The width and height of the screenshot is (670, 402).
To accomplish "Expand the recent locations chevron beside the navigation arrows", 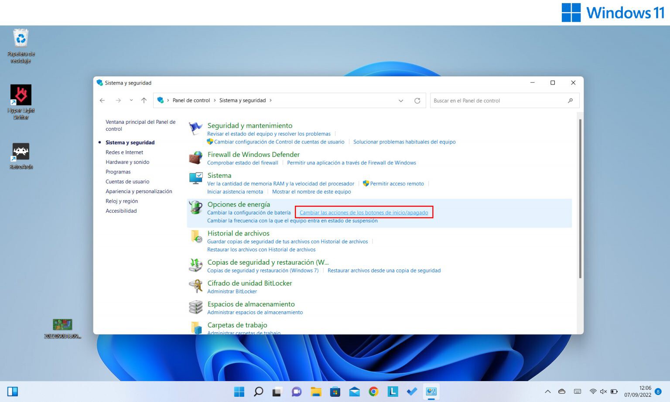I will pos(131,100).
